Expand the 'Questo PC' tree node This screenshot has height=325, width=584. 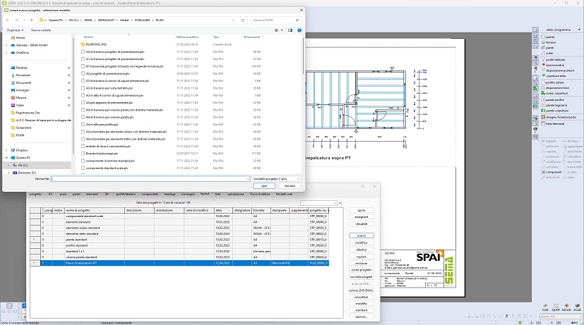click(6, 157)
